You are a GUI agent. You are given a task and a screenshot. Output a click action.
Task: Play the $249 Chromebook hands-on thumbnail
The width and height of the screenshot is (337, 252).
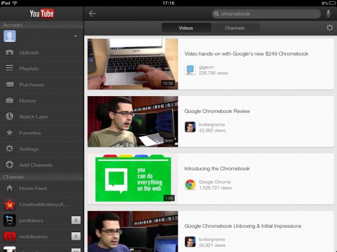133,64
